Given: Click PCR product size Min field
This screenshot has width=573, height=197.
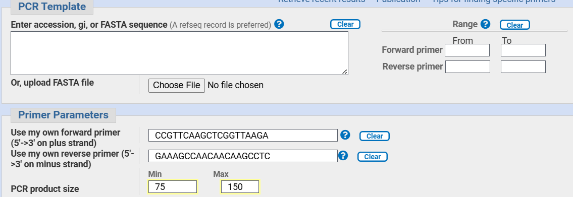Looking at the screenshot, I should click(x=173, y=187).
